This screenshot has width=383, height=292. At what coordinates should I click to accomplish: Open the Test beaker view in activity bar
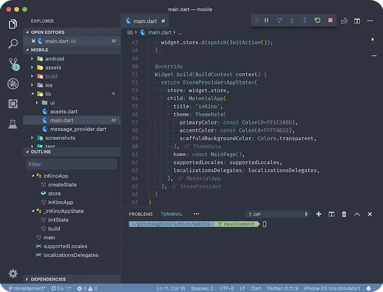click(13, 124)
